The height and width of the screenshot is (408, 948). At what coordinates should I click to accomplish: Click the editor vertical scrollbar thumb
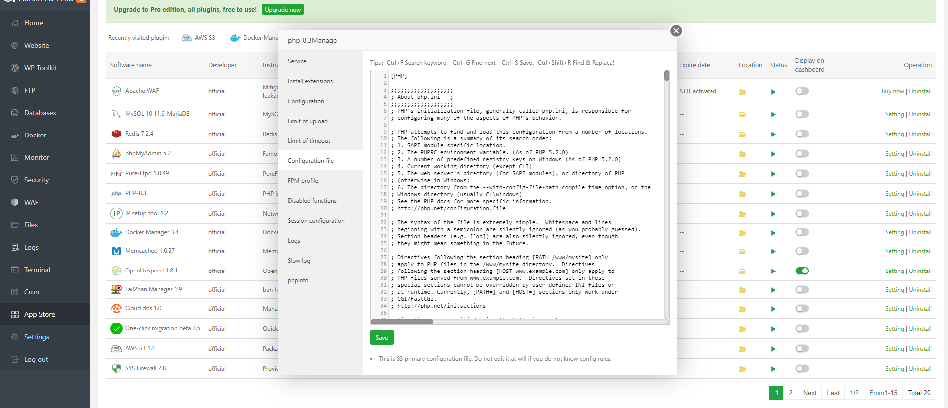[x=667, y=76]
